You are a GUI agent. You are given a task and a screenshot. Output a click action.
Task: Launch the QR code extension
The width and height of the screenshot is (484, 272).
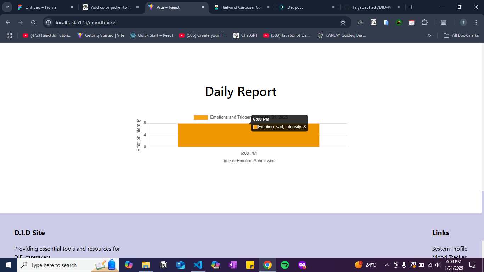pos(373,22)
